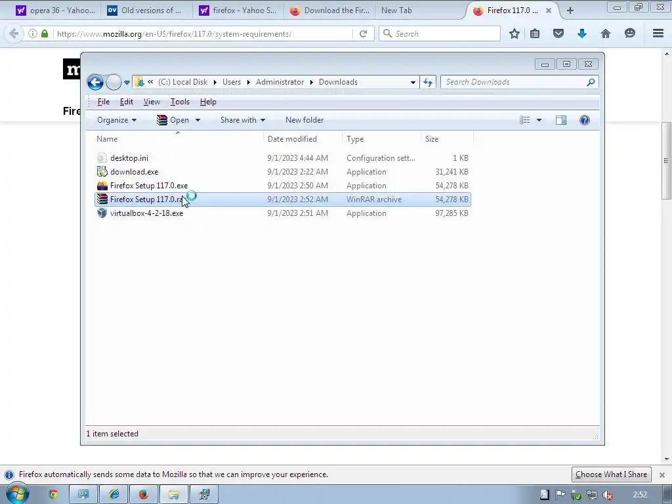
Task: Click the Administrator breadcrumb segment
Action: [x=280, y=82]
